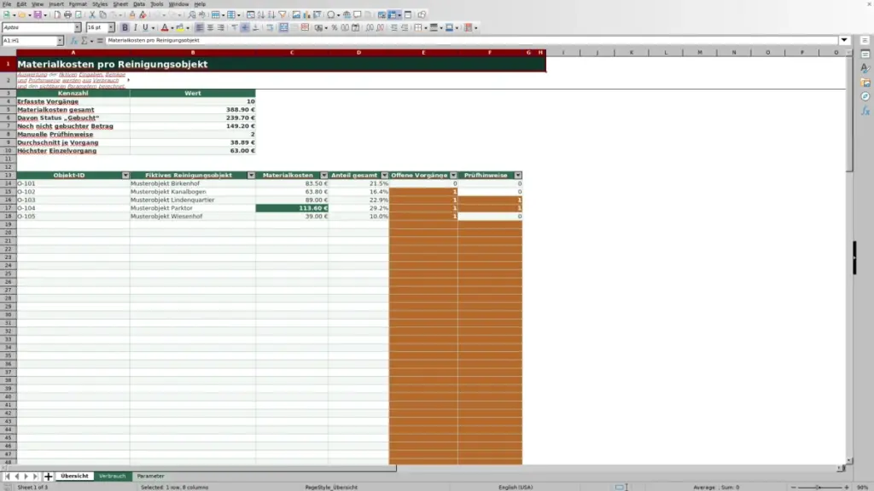Switch to the Parameter sheet tab

tap(150, 477)
